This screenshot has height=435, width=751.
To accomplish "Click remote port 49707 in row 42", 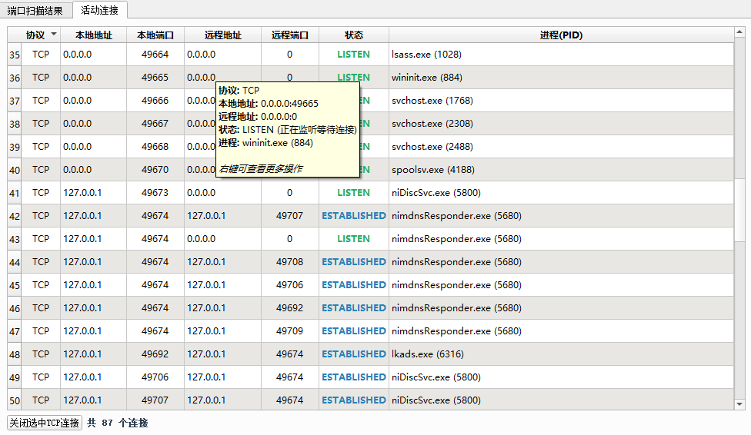I will tap(290, 216).
